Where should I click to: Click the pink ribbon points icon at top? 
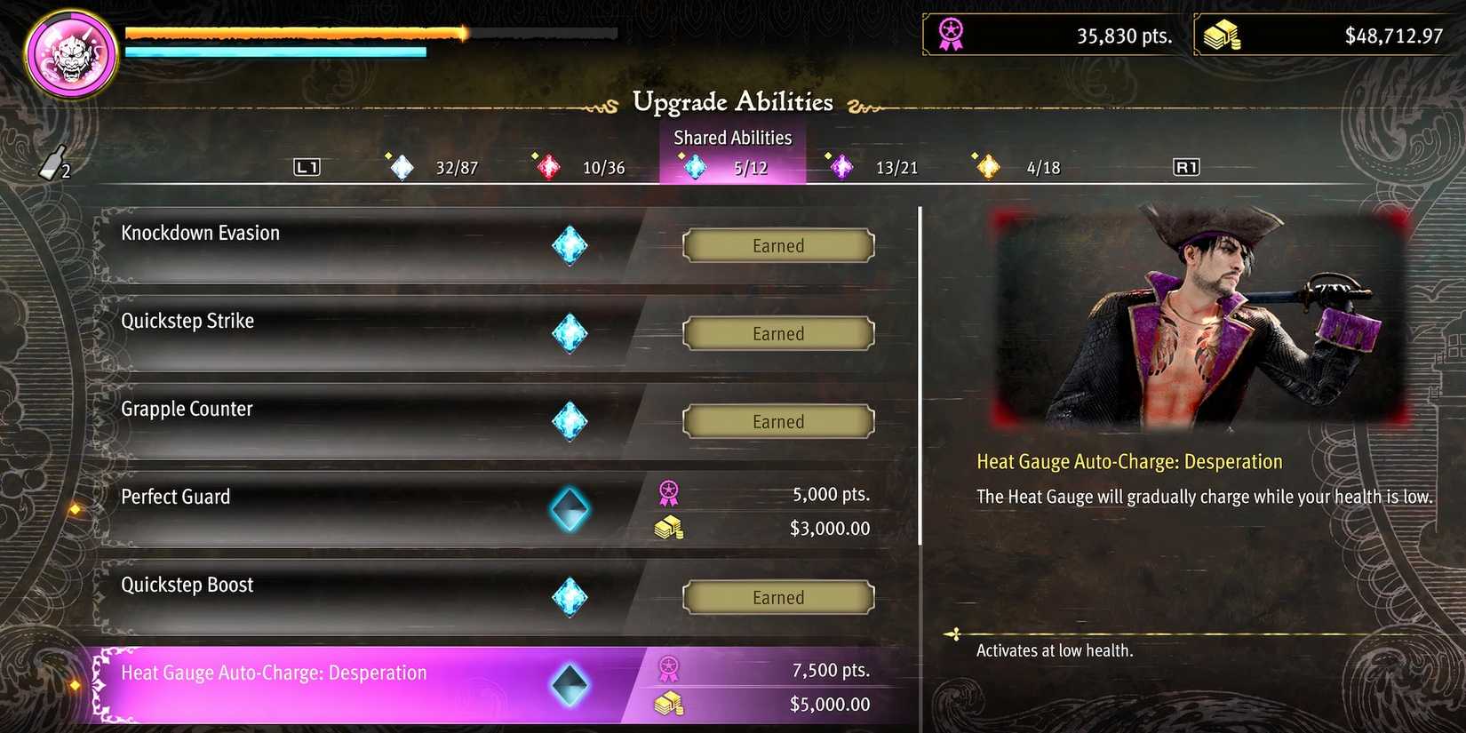[x=951, y=34]
